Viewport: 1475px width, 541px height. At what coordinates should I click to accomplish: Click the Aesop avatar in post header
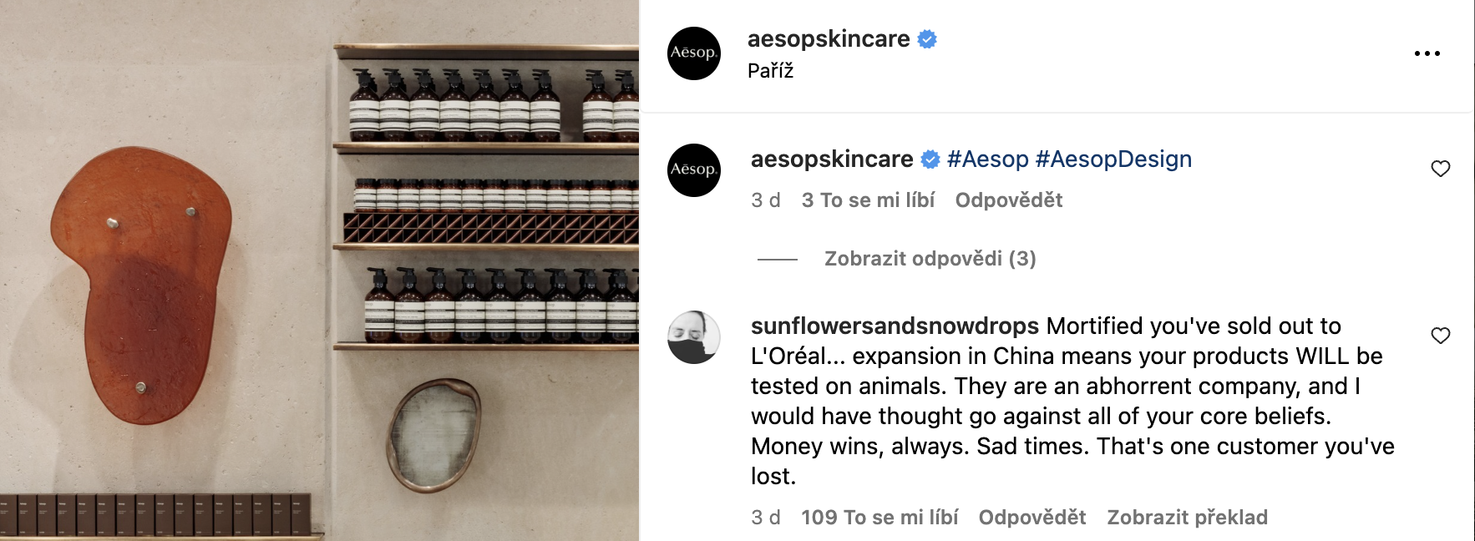coord(694,53)
